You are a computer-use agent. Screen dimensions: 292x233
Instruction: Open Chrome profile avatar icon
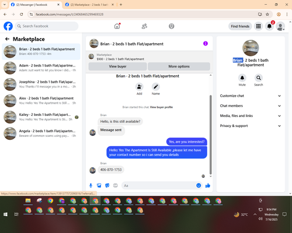pyautogui.click(x=279, y=15)
